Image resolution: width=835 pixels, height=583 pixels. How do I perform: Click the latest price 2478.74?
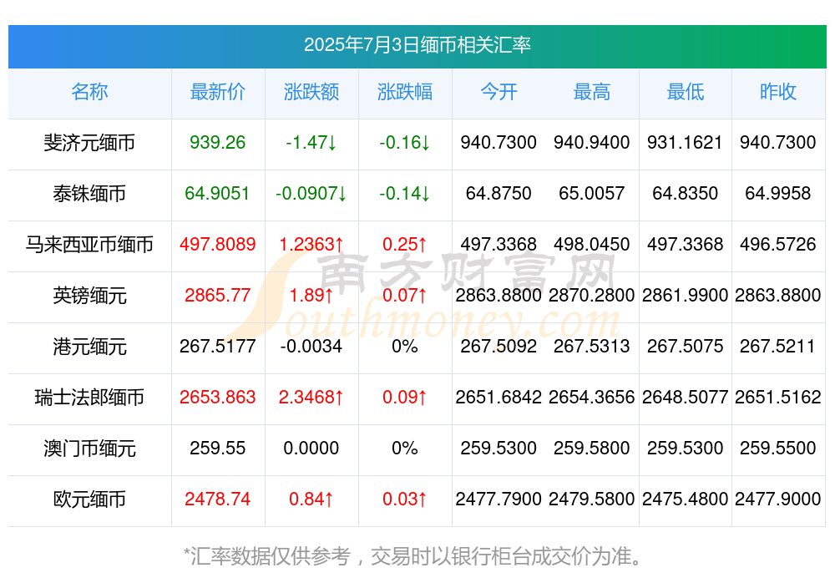218,499
